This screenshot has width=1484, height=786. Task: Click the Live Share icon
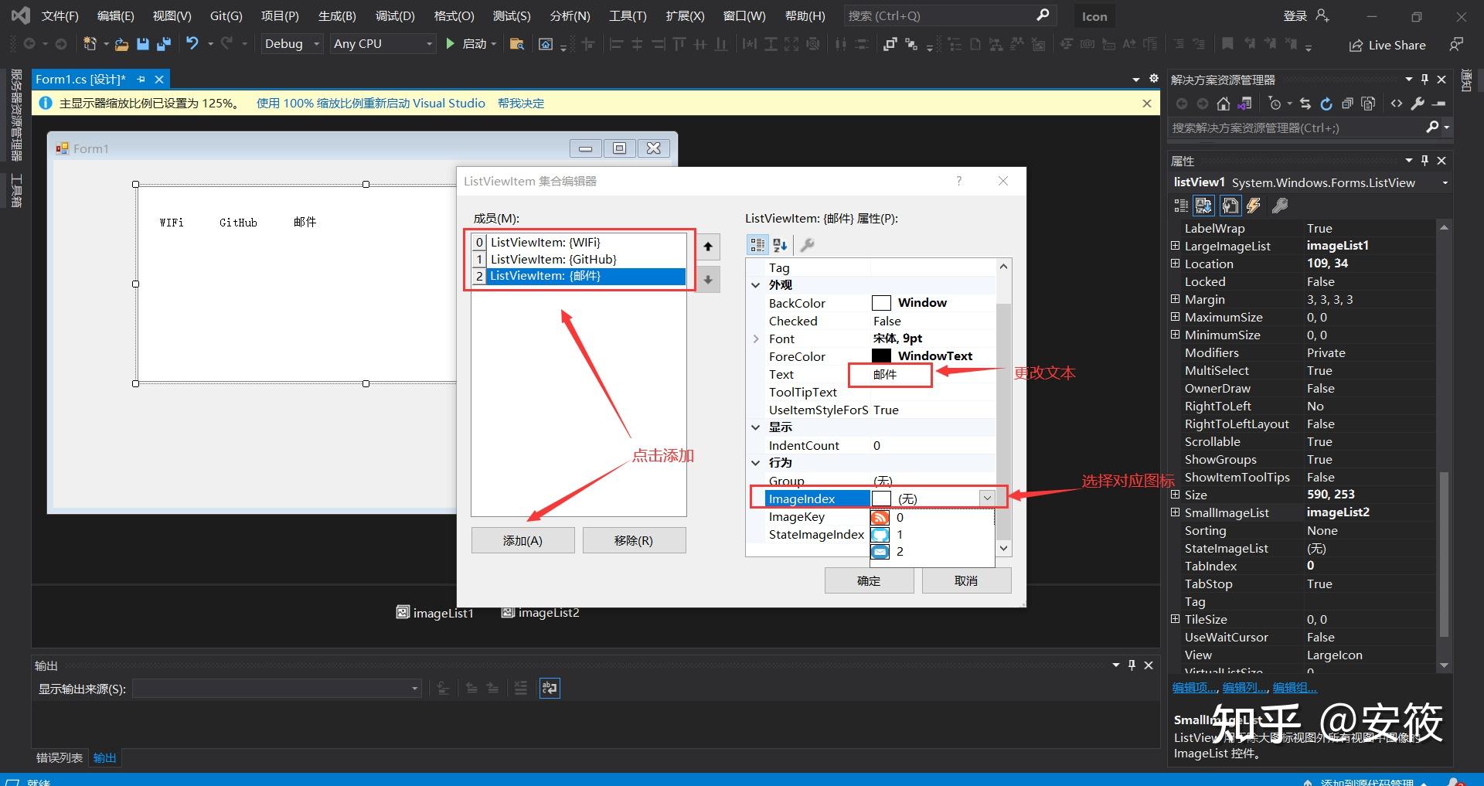point(1356,46)
